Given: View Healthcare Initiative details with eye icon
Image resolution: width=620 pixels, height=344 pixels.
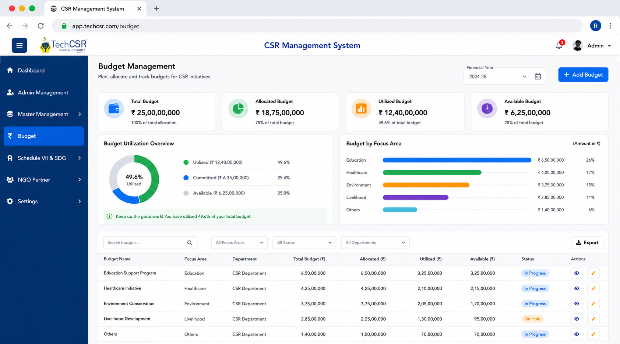Looking at the screenshot, I should pos(577,288).
